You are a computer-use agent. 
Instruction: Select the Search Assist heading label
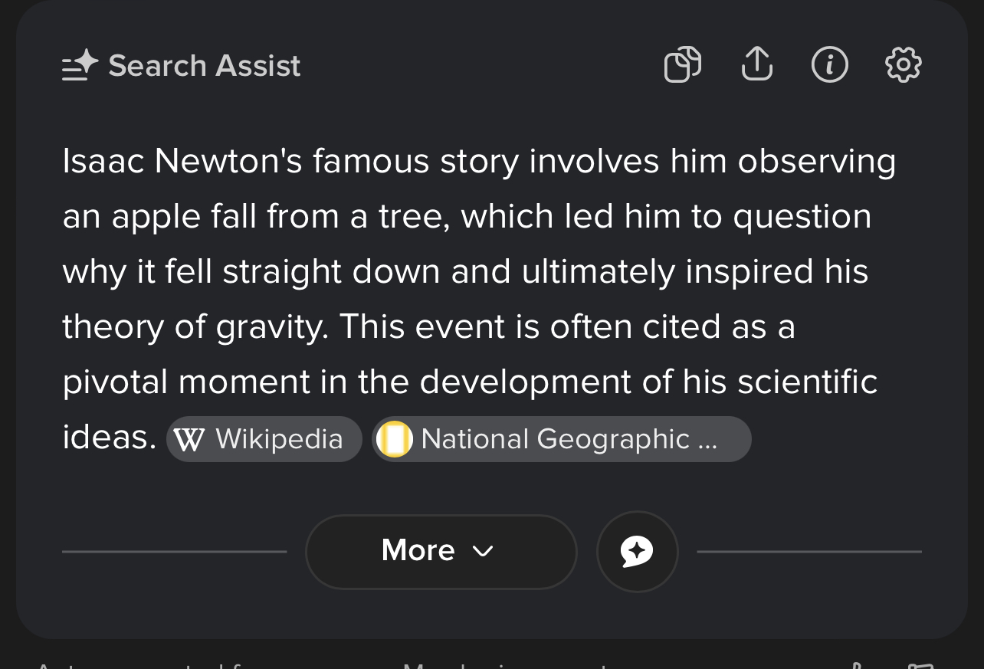[x=205, y=66]
